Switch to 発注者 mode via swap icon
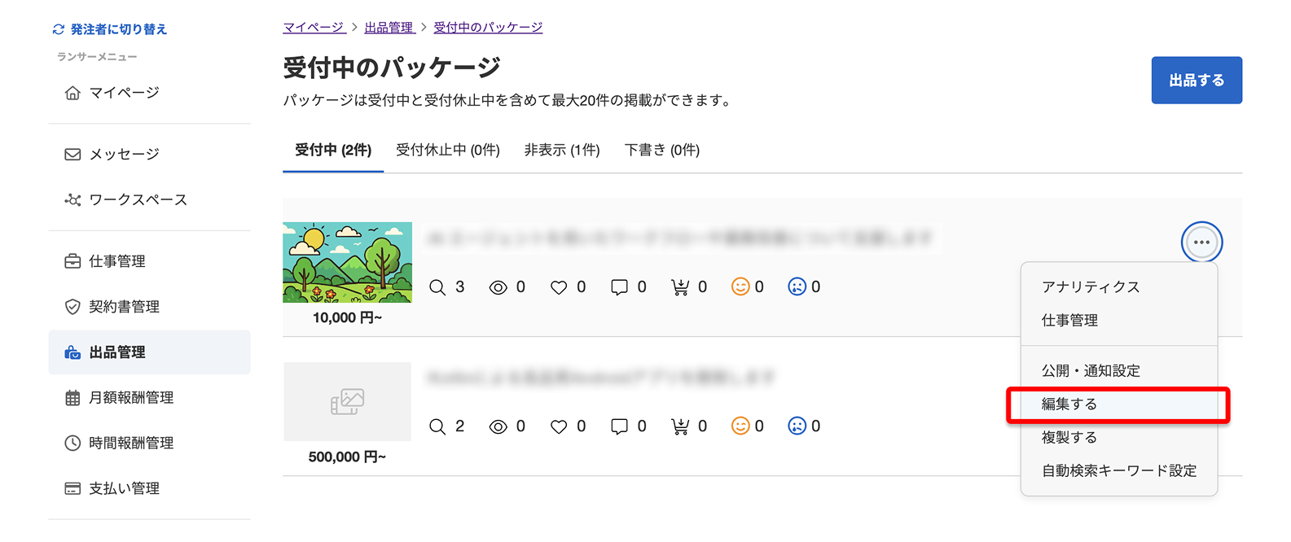Viewport: 1291px width, 542px height. point(59,29)
